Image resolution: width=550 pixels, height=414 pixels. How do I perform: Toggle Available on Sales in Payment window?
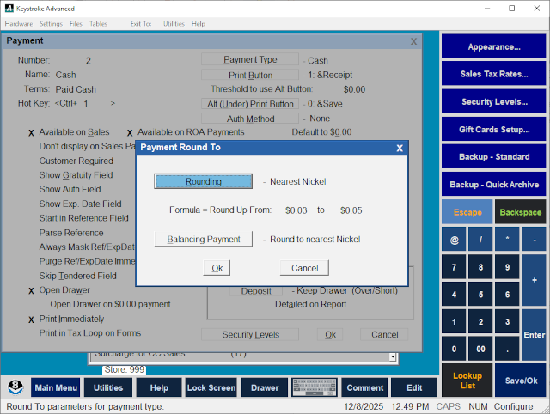click(x=69, y=132)
